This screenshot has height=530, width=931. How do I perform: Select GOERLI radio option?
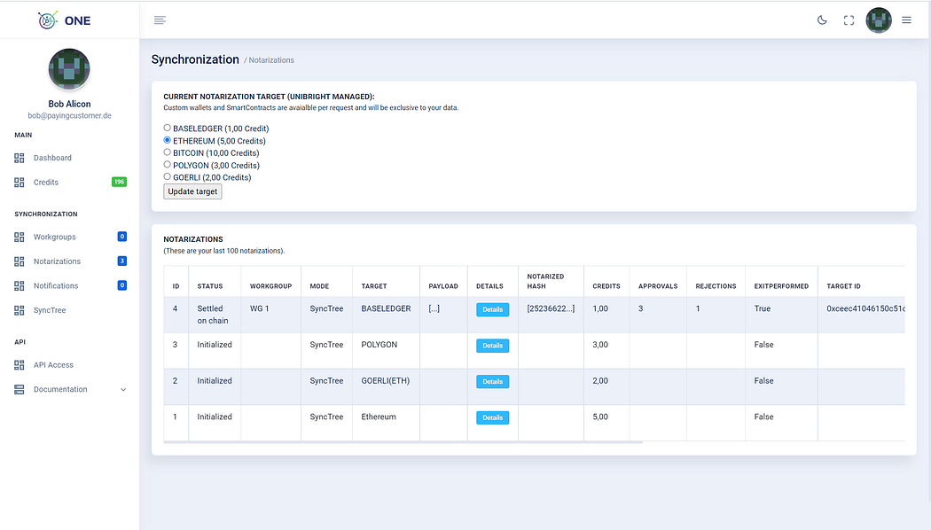click(168, 176)
